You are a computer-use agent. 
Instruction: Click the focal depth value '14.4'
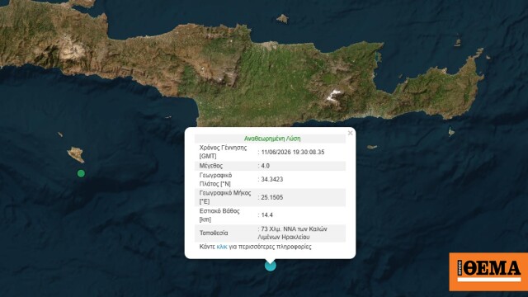coord(266,214)
